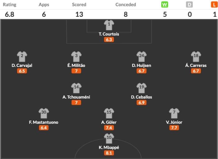The image size is (218, 159).
Task: Click the green W wins badge
Action: pyautogui.click(x=164, y=5)
